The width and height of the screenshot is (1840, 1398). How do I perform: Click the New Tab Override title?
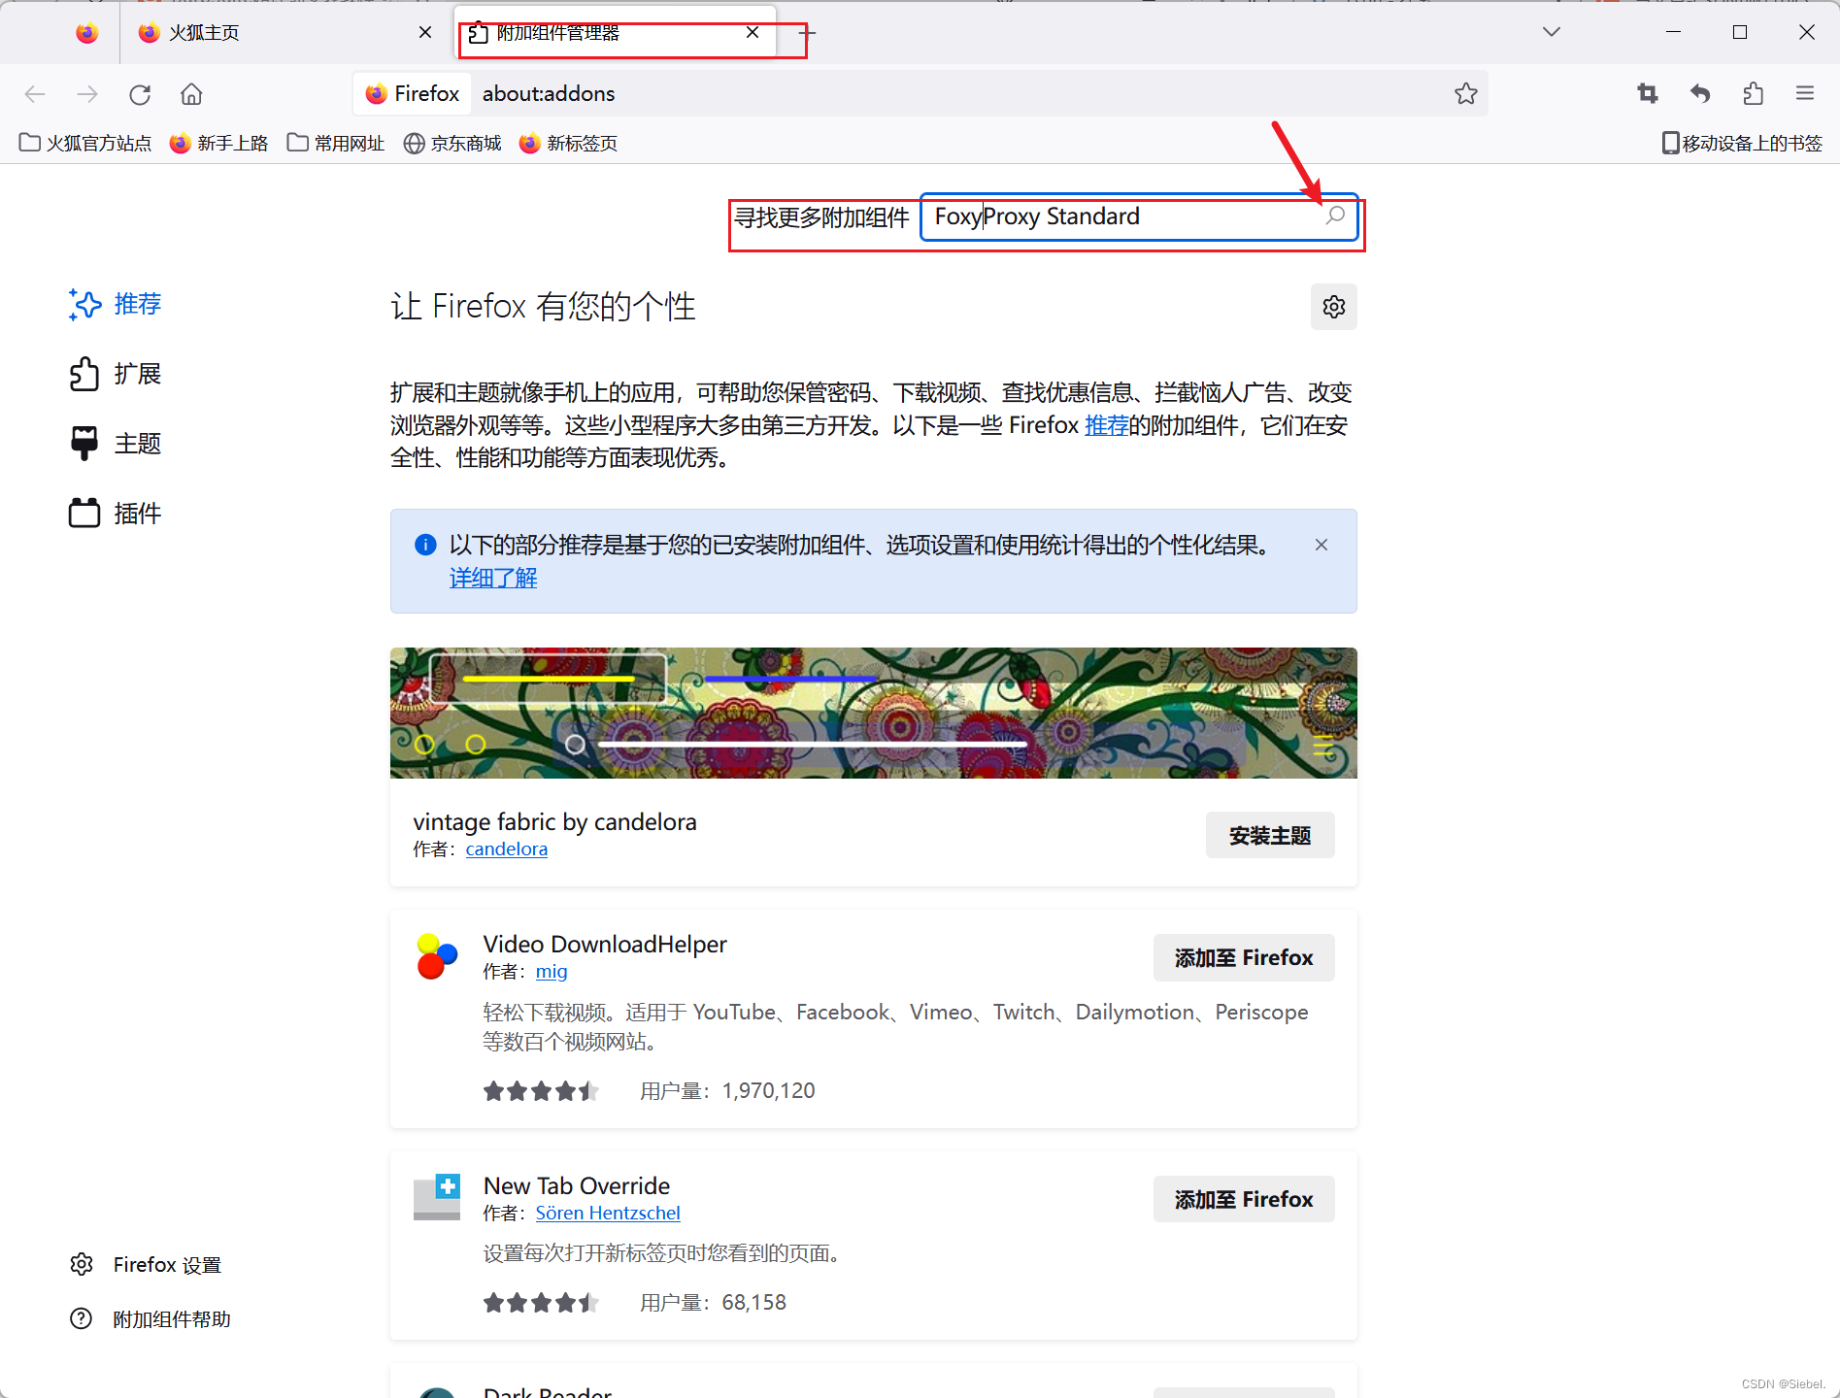(x=577, y=1185)
